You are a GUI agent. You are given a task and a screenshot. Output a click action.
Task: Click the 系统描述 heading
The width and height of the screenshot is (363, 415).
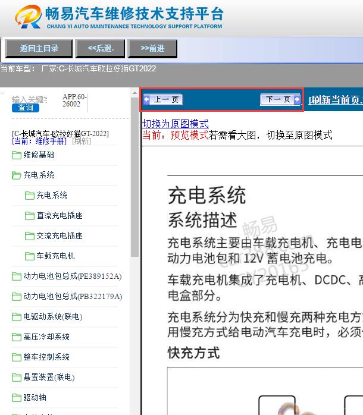(202, 220)
